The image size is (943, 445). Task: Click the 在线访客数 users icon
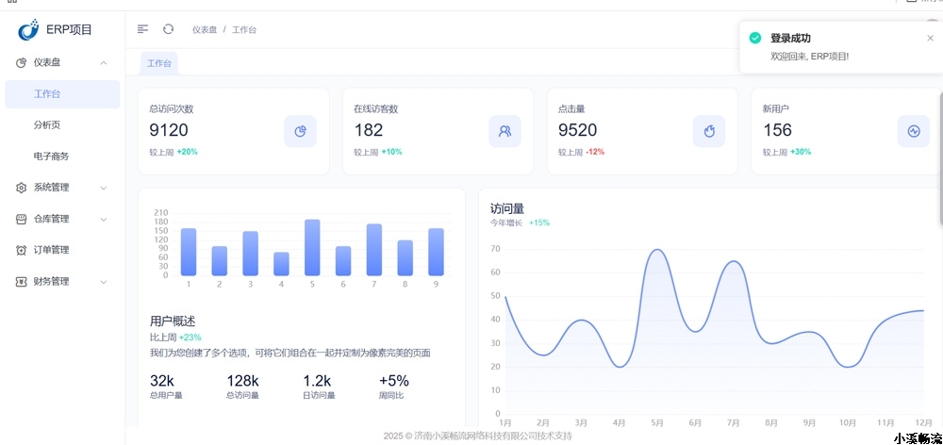point(505,131)
